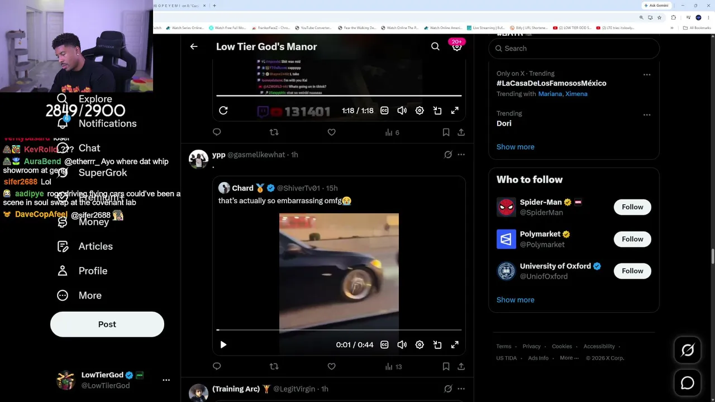Play the 0:44 car video
The image size is (715, 402).
[223, 345]
